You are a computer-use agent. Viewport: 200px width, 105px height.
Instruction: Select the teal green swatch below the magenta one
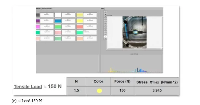(38, 33)
